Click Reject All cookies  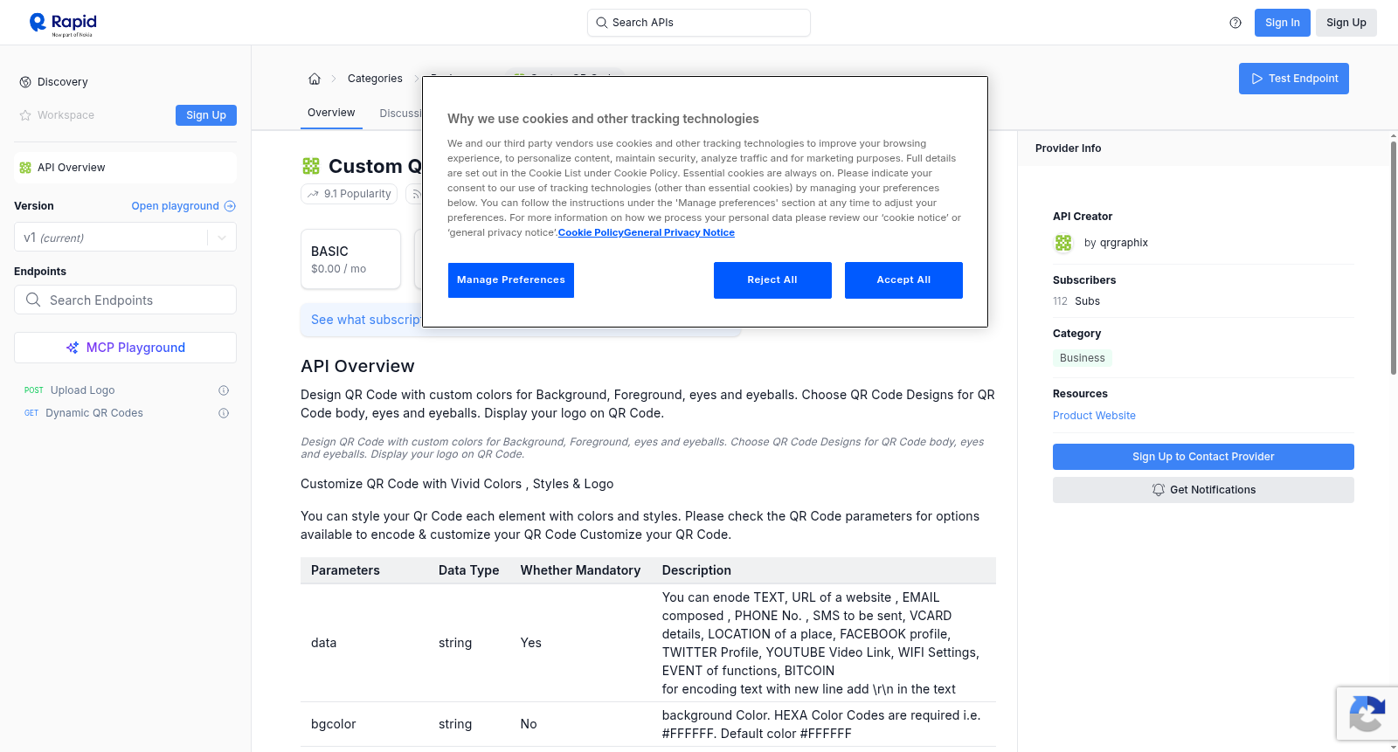click(772, 280)
